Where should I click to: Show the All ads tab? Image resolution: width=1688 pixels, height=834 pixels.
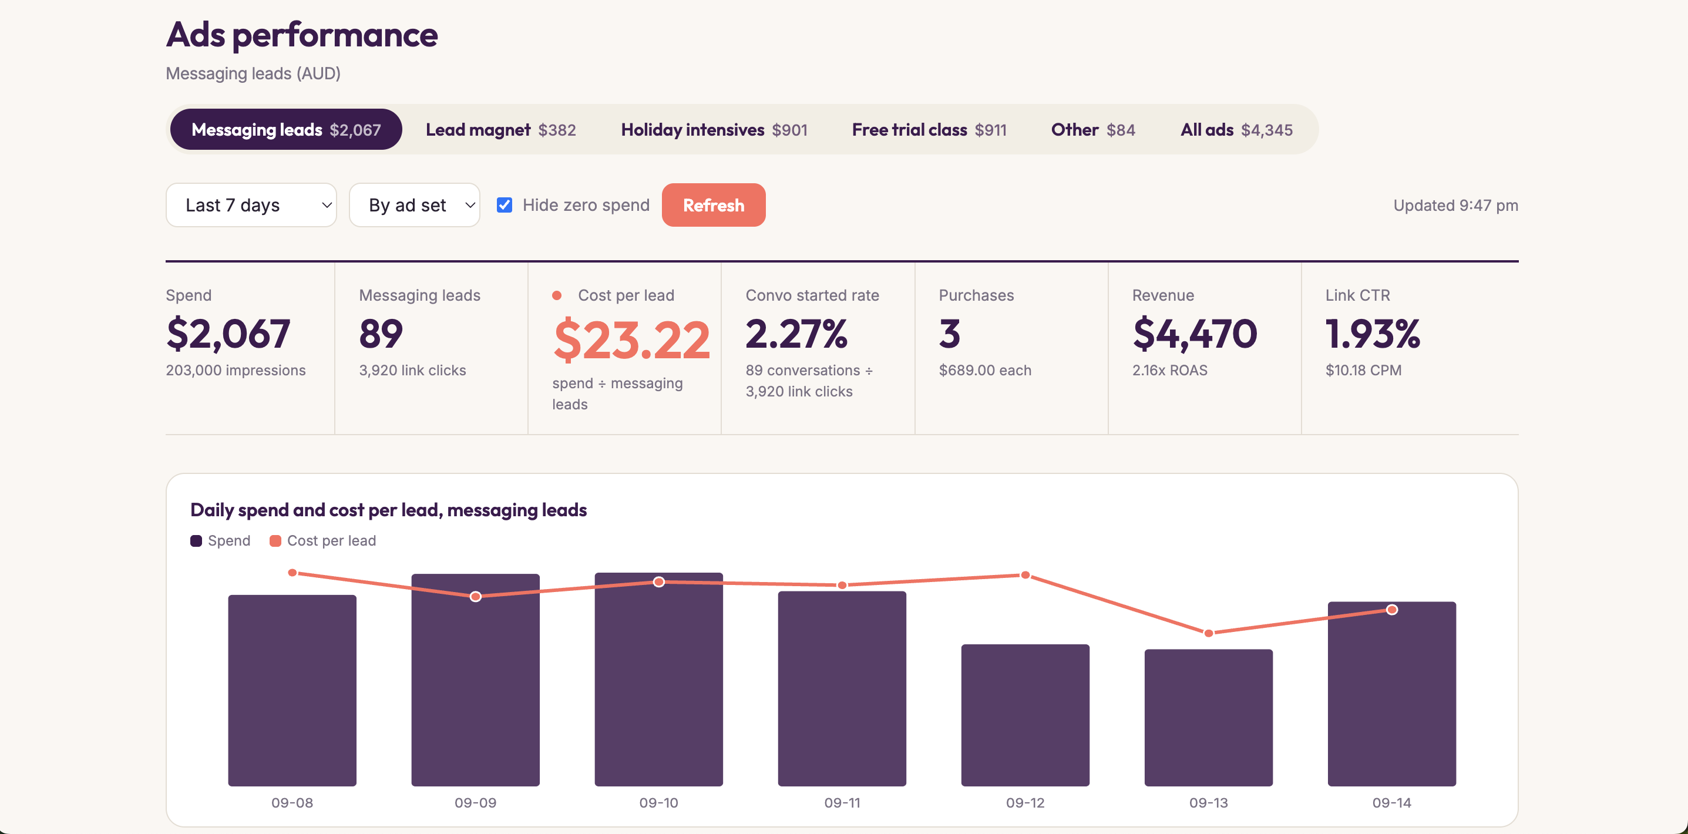(x=1236, y=130)
